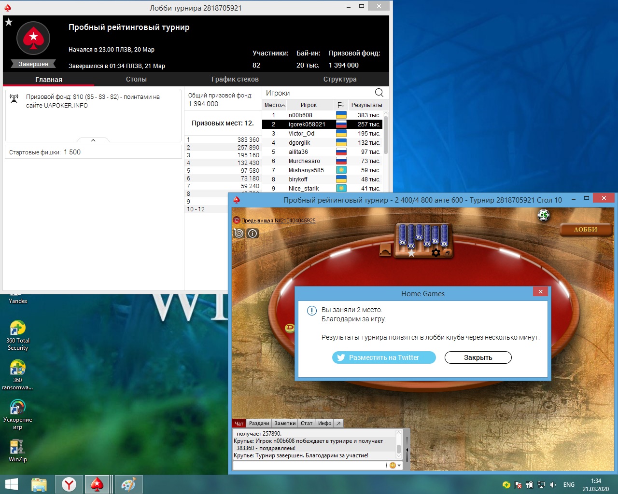Click the battery power tray icon

click(530, 484)
